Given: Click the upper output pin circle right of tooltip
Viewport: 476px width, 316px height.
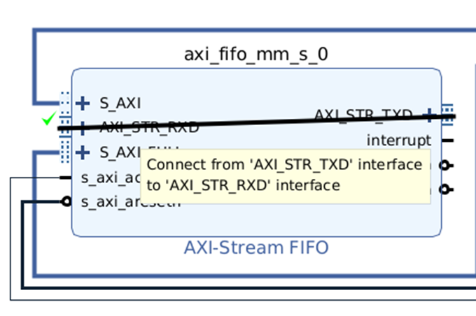Looking at the screenshot, I should pos(444,166).
